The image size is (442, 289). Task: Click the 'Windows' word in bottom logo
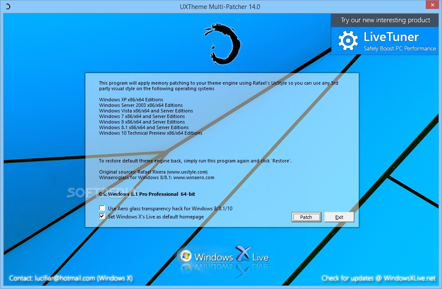point(214,257)
